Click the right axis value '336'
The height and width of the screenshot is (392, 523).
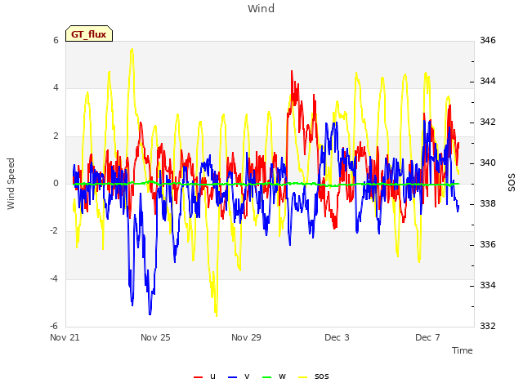pos(488,245)
